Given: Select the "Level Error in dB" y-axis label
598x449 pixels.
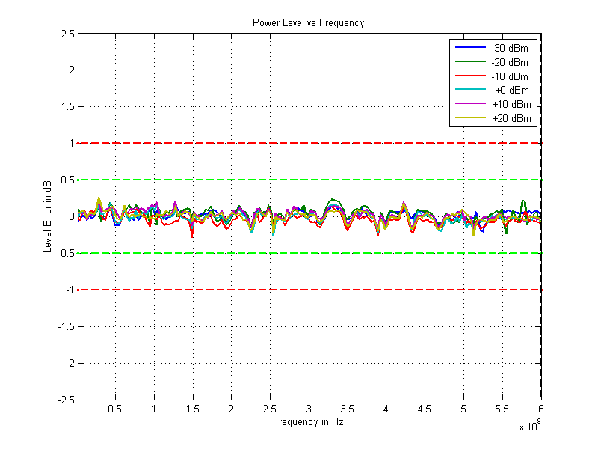Looking at the screenshot, I should pyautogui.click(x=48, y=216).
